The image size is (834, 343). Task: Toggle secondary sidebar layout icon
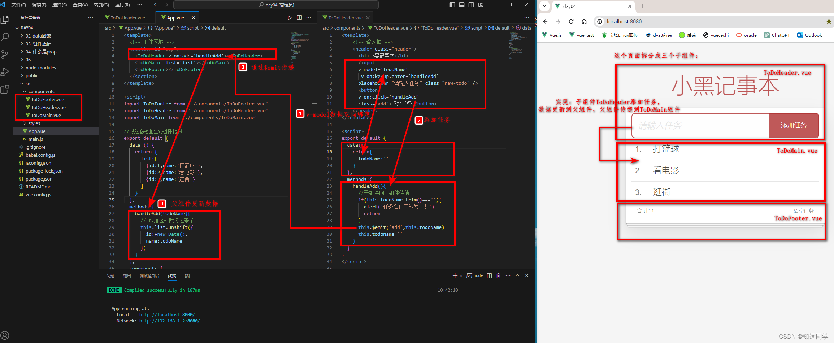(x=471, y=5)
